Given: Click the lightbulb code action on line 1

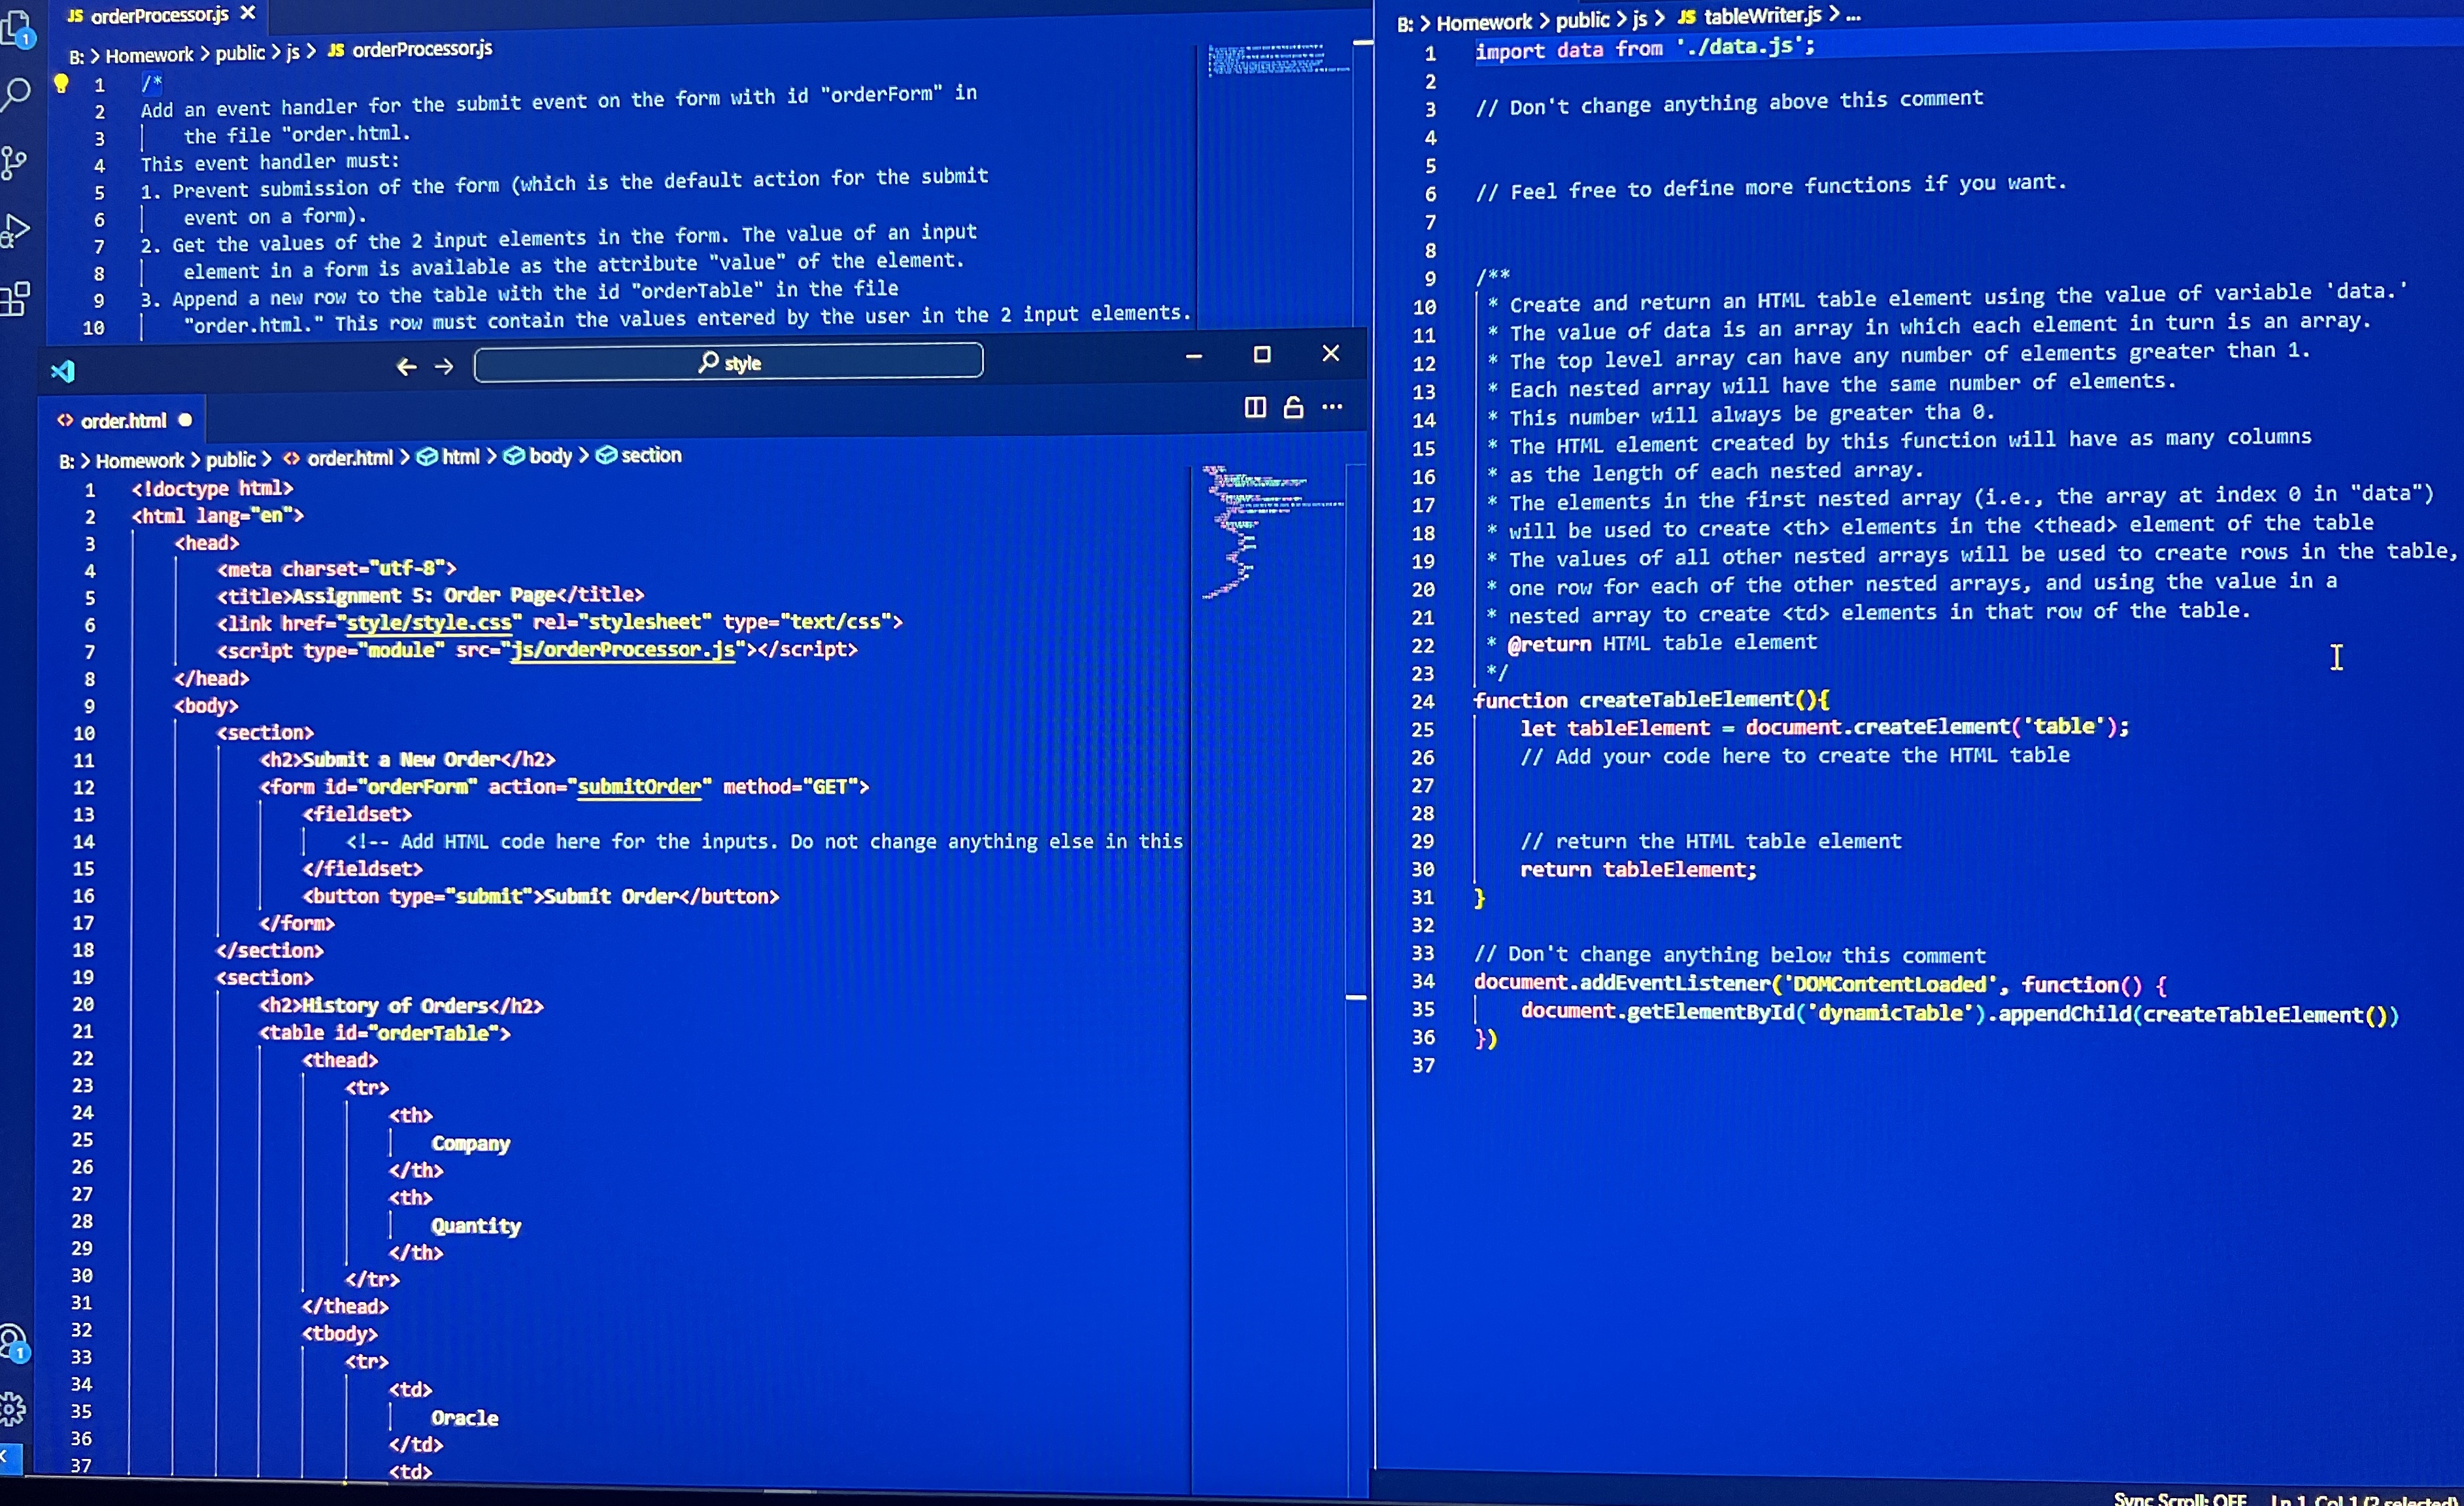Looking at the screenshot, I should 61,84.
